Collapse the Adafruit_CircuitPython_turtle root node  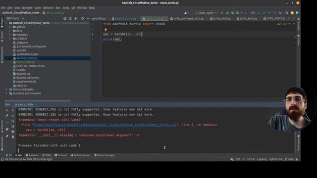pyautogui.click(x=6, y=23)
